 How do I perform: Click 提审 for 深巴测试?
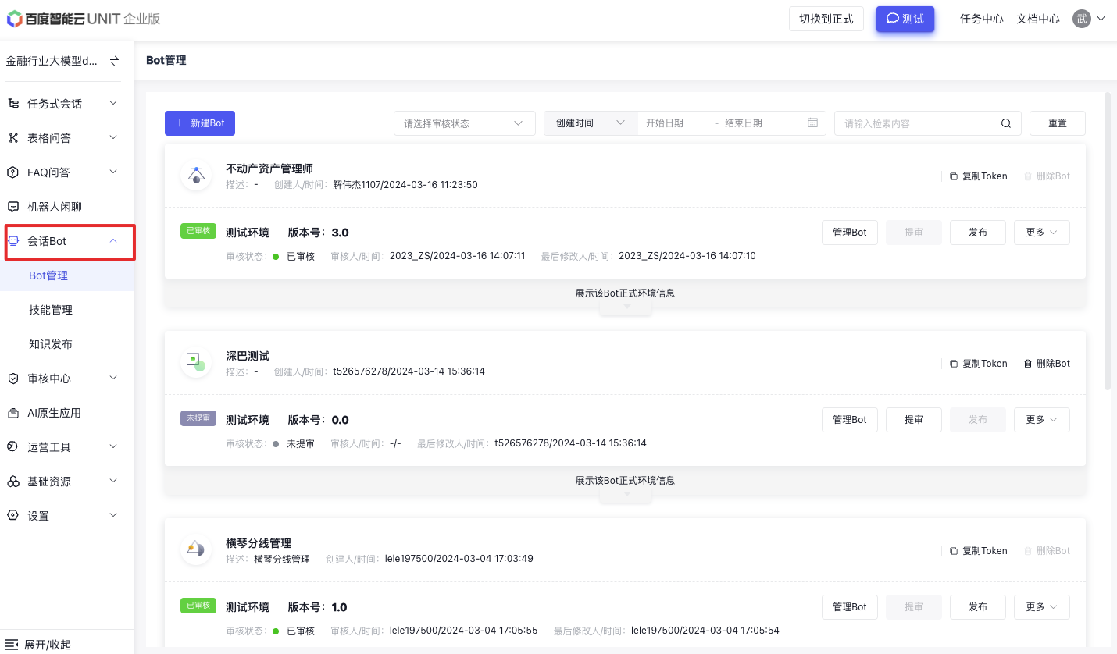point(914,420)
